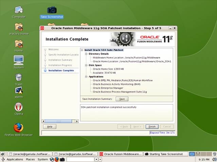Open oracle's Home folder icon
The image size is (217, 162).
(19, 29)
